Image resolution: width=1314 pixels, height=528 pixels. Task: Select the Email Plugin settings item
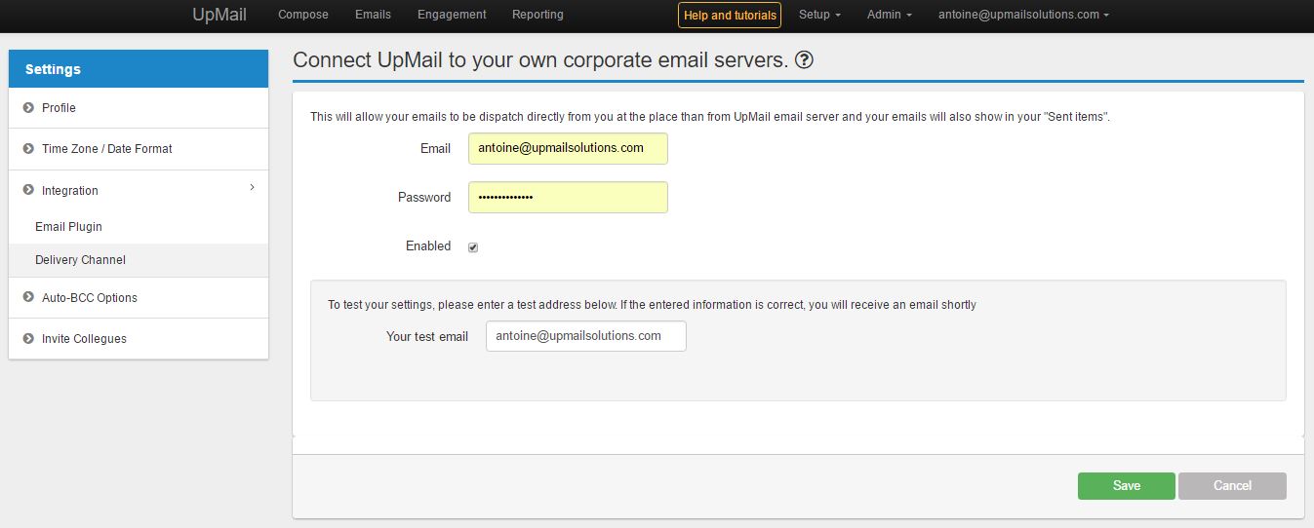coord(68,227)
